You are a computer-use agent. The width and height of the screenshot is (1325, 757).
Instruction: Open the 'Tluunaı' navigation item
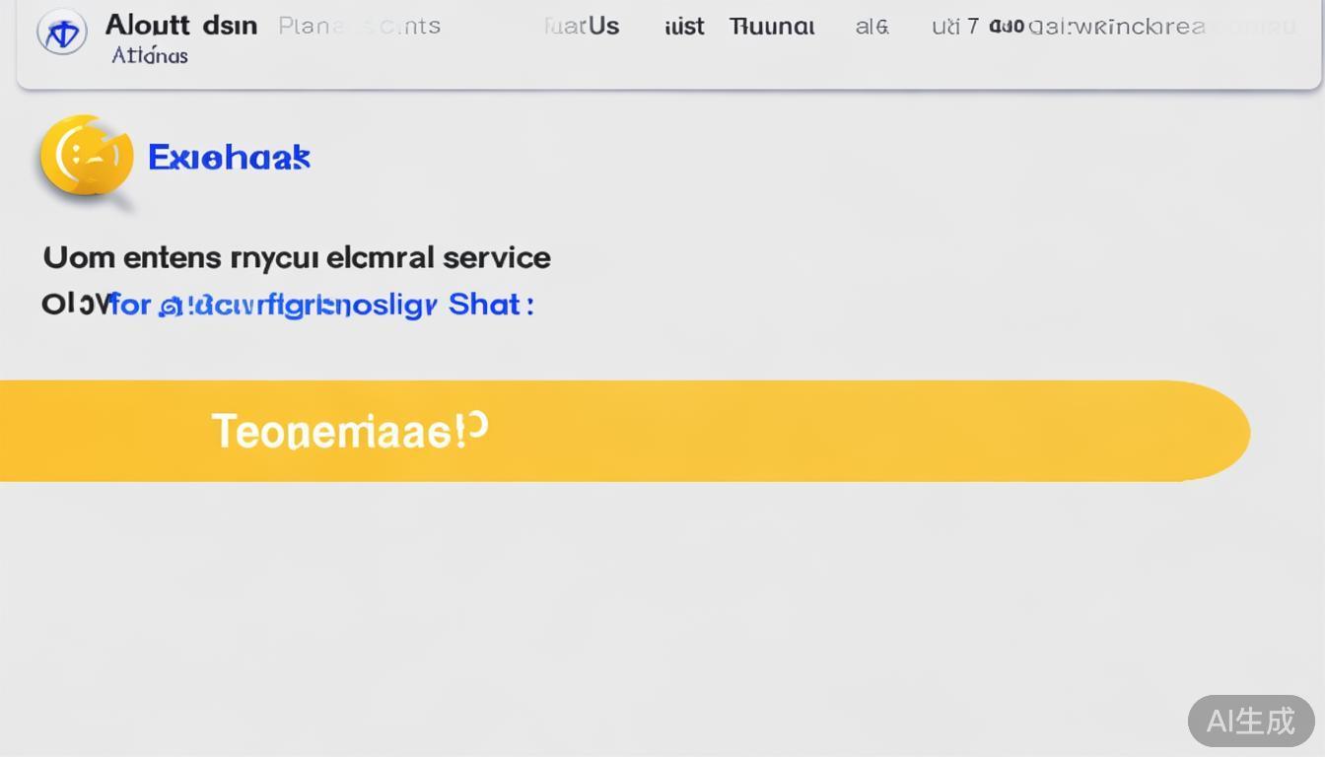tap(772, 27)
